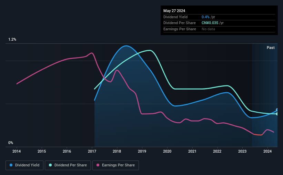283x175 pixels.
Task: Click the CN¥0.035 Dividend Per Share value
Action: click(210, 23)
